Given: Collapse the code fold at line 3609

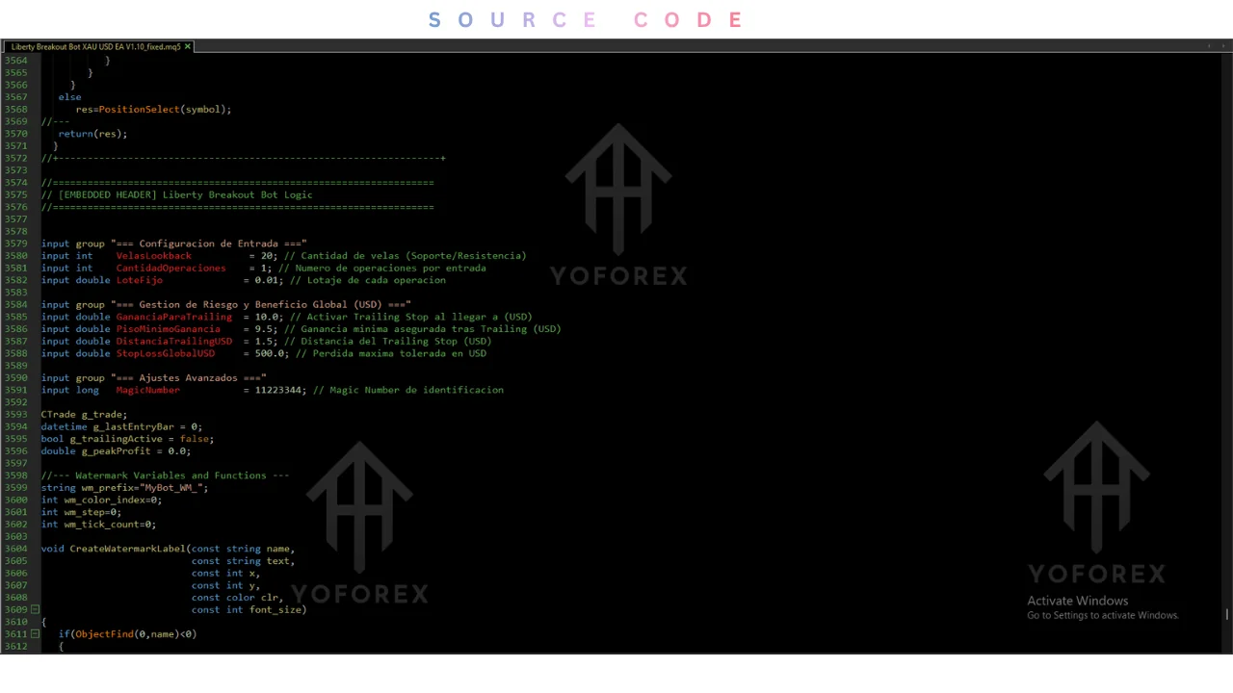Looking at the screenshot, I should (x=35, y=609).
